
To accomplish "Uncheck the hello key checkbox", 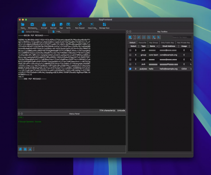I will 130,69.
